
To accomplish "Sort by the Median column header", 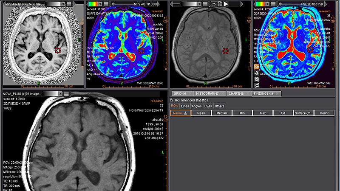I will (221, 113).
